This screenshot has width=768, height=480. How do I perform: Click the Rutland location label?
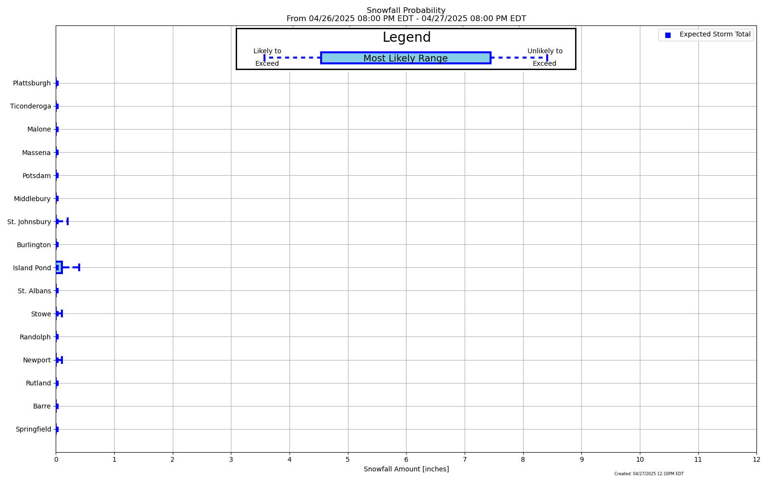38,383
